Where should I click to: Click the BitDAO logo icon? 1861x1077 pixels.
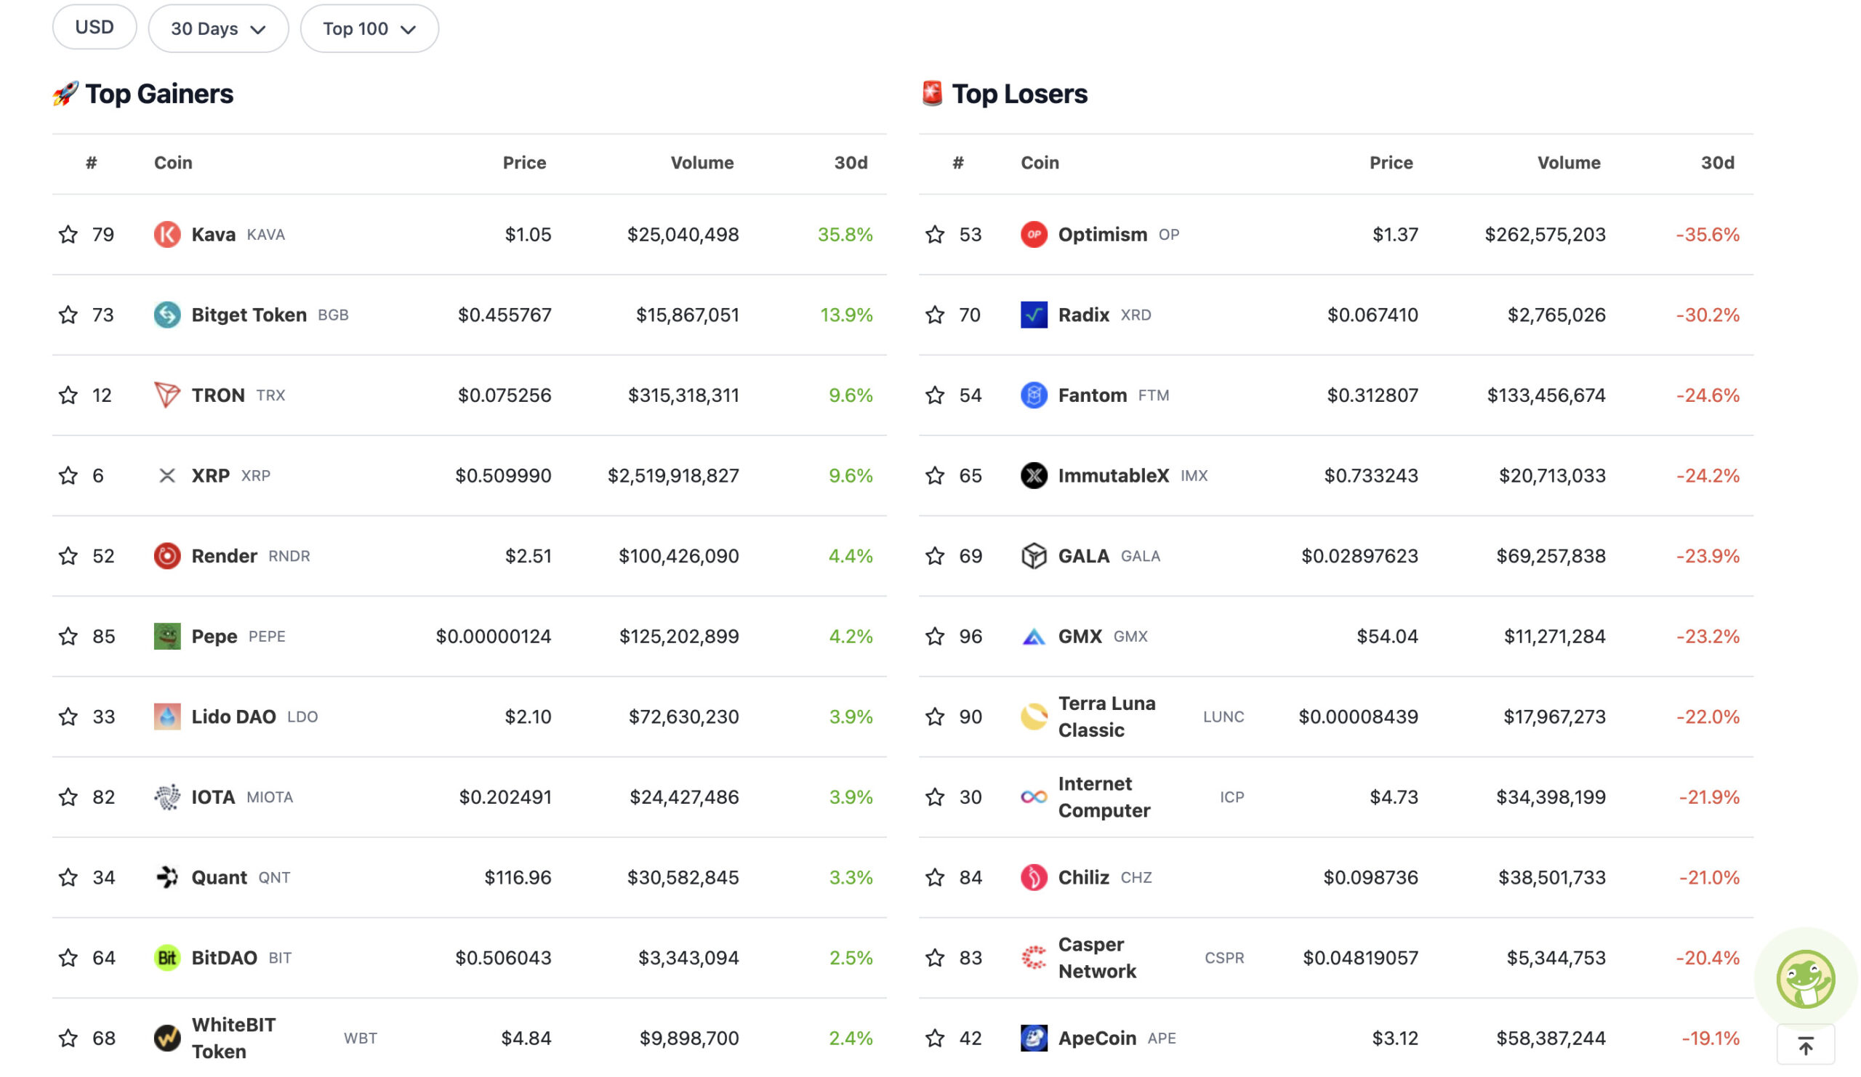click(x=167, y=958)
